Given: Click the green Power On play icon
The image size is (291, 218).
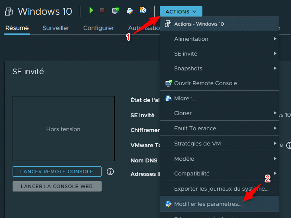Looking at the screenshot, I should pos(91,10).
